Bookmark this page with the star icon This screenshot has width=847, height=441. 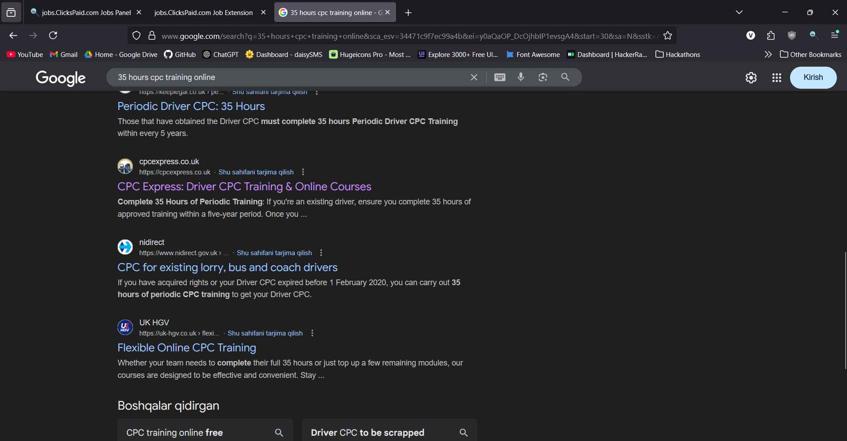click(668, 36)
